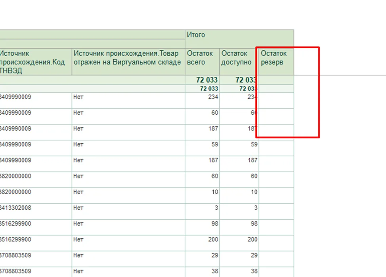386x277 pixels.
Task: Click the Остаток резерв column header
Action: (x=277, y=62)
